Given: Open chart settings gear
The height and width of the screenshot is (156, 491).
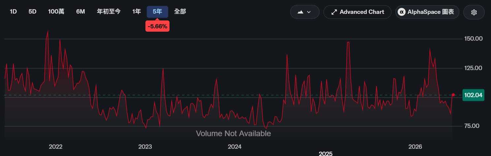Looking at the screenshot, I should tap(474, 12).
